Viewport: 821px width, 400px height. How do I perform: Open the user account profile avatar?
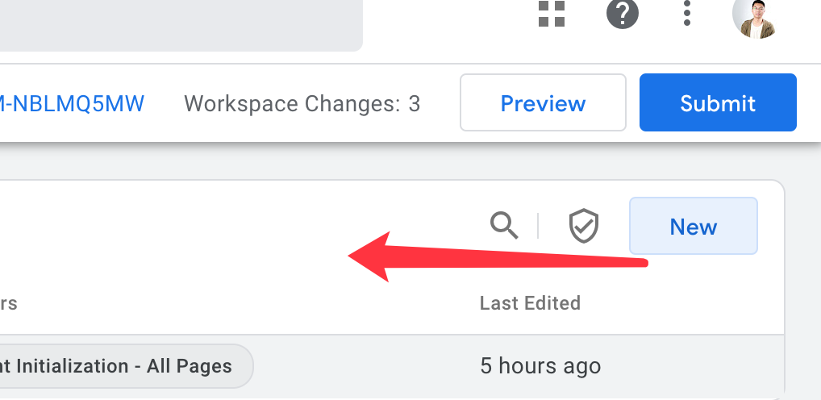[x=754, y=19]
